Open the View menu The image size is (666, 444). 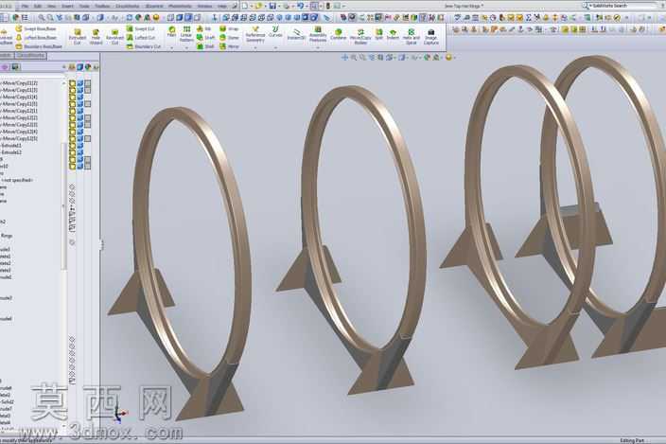[x=51, y=7]
